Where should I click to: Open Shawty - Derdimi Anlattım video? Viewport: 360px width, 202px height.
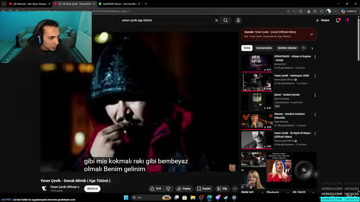pyautogui.click(x=257, y=121)
